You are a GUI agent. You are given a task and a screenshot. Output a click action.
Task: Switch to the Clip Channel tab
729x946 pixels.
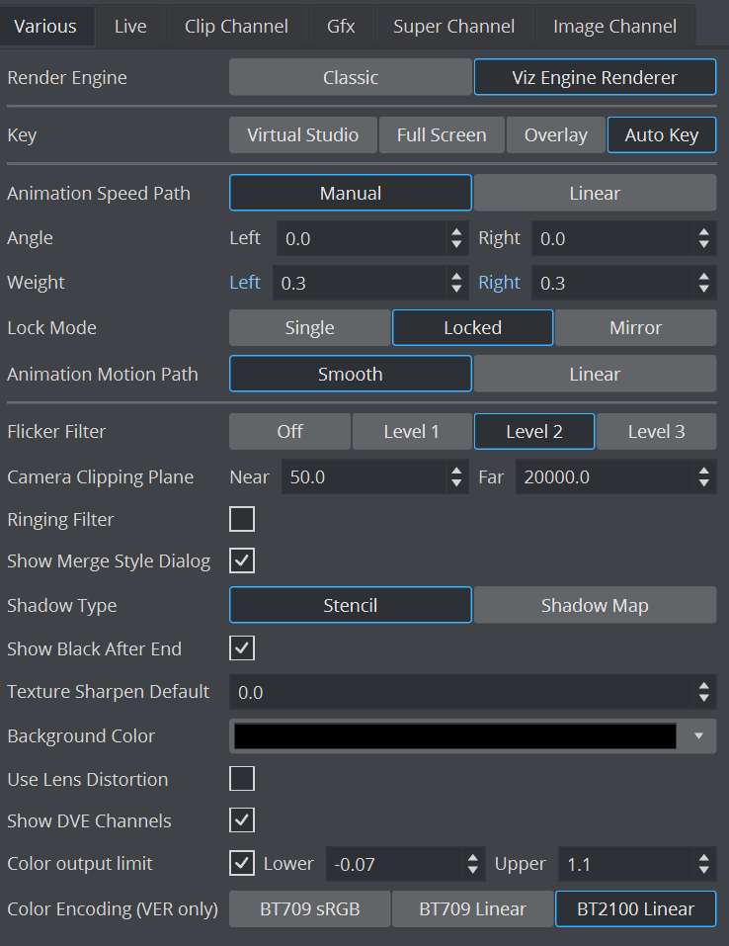(x=236, y=27)
